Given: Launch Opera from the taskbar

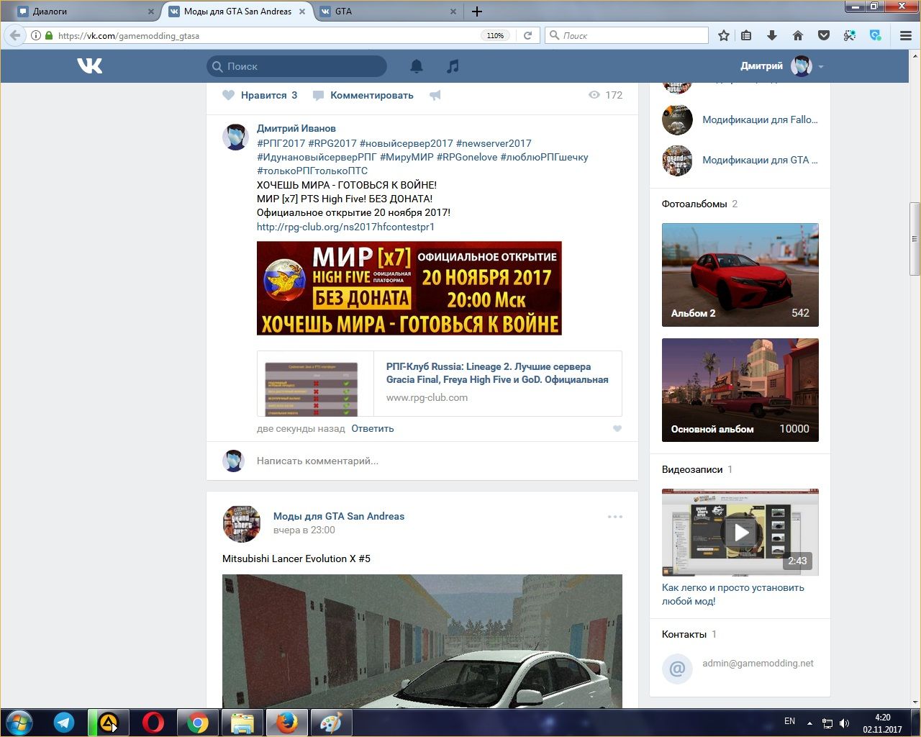Looking at the screenshot, I should coord(153,723).
